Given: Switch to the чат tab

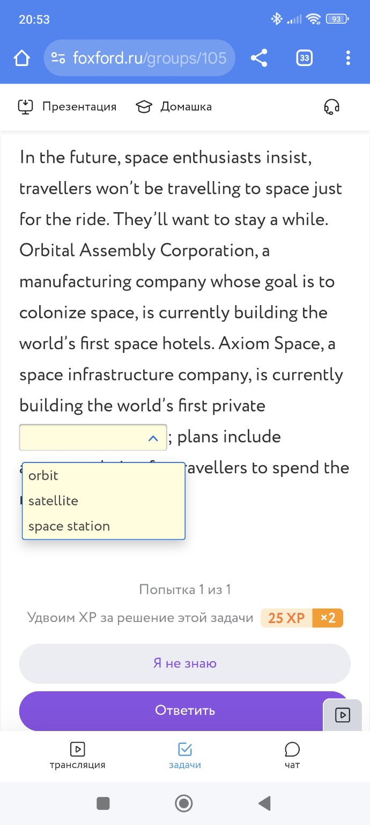Looking at the screenshot, I should 292,755.
